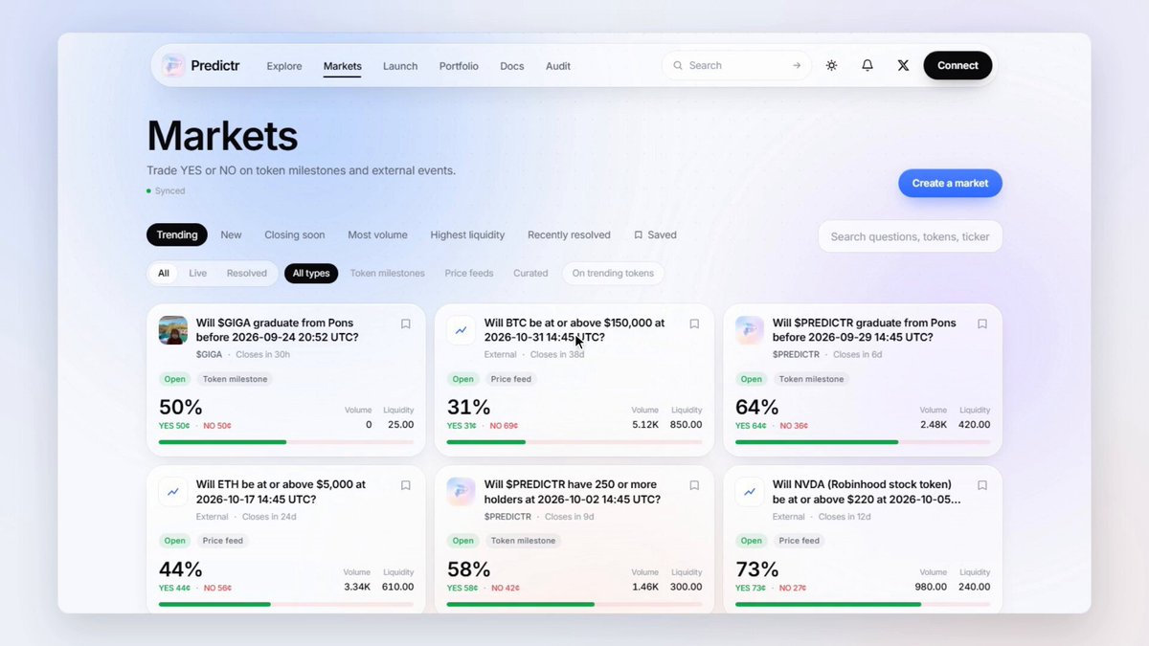Open Will ETH be at or above $5,000 title
Image resolution: width=1149 pixels, height=646 pixels.
(282, 492)
